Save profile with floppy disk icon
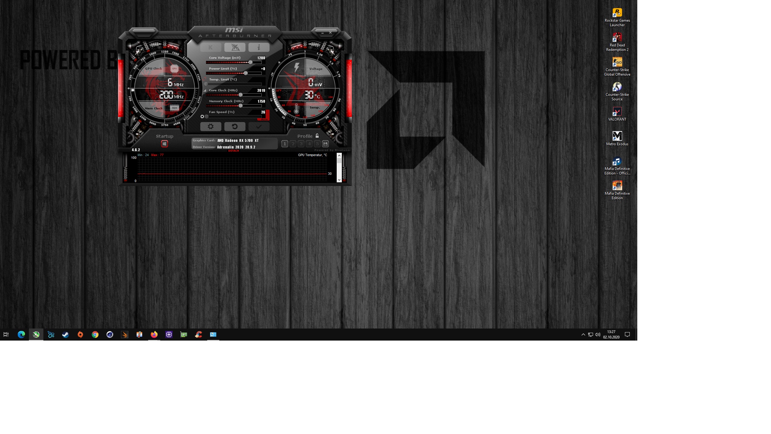The width and height of the screenshot is (771, 434). click(325, 144)
